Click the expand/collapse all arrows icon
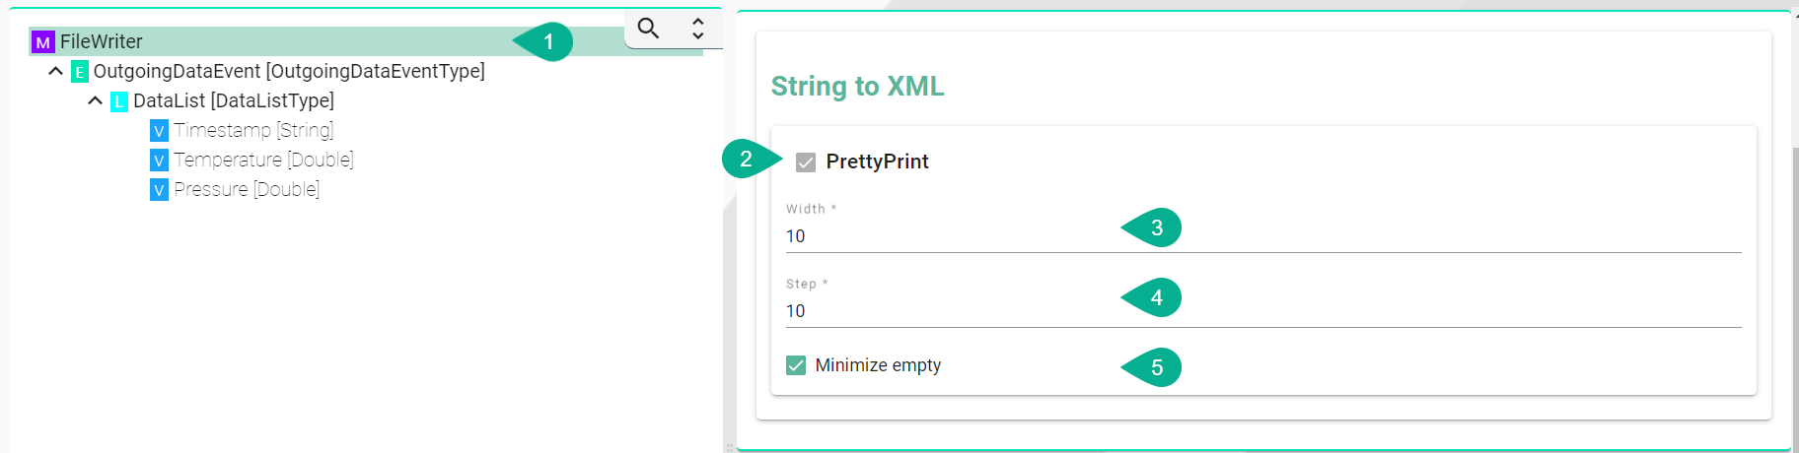Screen dimensions: 1799x453 (698, 28)
